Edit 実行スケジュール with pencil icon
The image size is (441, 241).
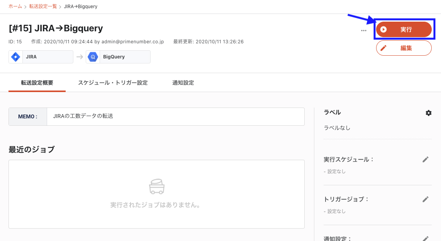coord(426,159)
